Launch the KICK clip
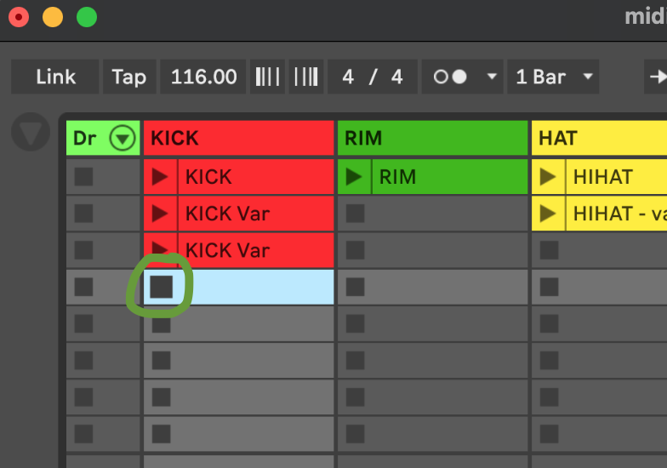Screen dimensions: 667x468 160,177
